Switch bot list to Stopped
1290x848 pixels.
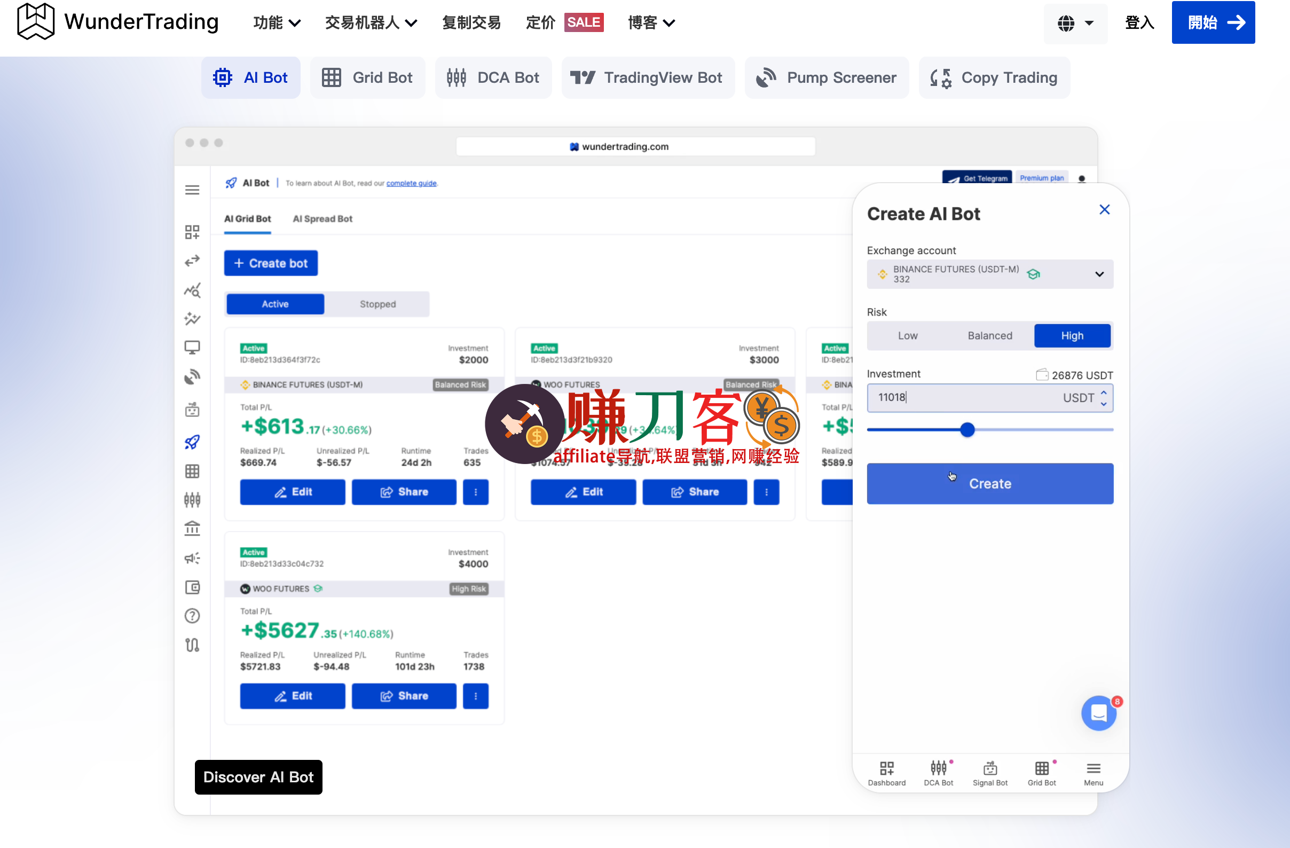pos(377,305)
